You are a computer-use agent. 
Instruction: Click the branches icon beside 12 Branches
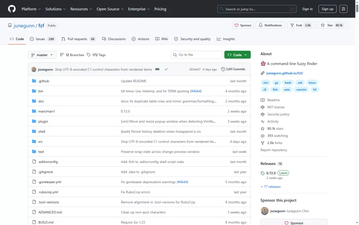click(x=62, y=55)
